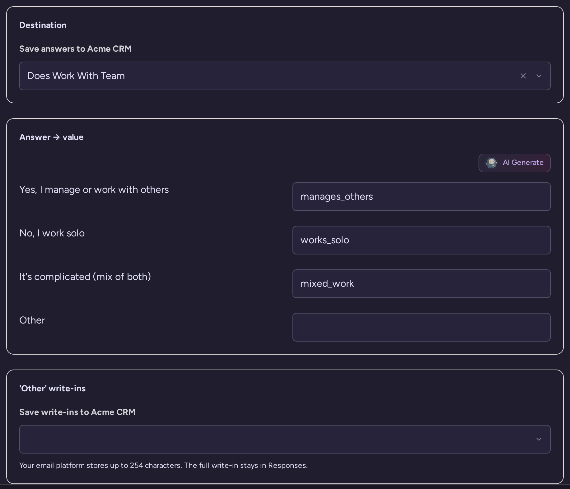This screenshot has height=489, width=570.
Task: Click the AI Generate button
Action: (x=514, y=163)
